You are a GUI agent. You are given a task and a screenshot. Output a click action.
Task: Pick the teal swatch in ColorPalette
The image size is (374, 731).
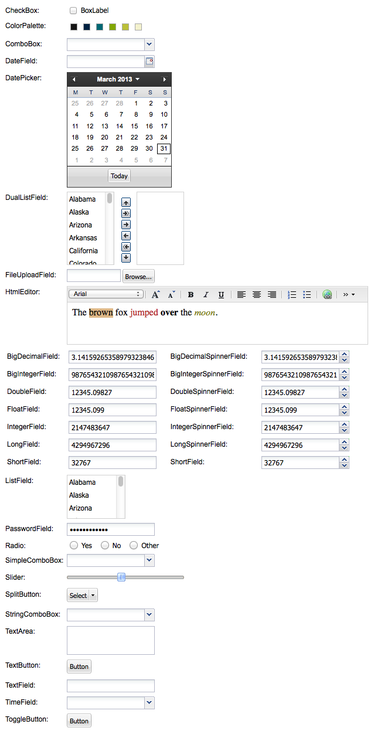(x=100, y=27)
